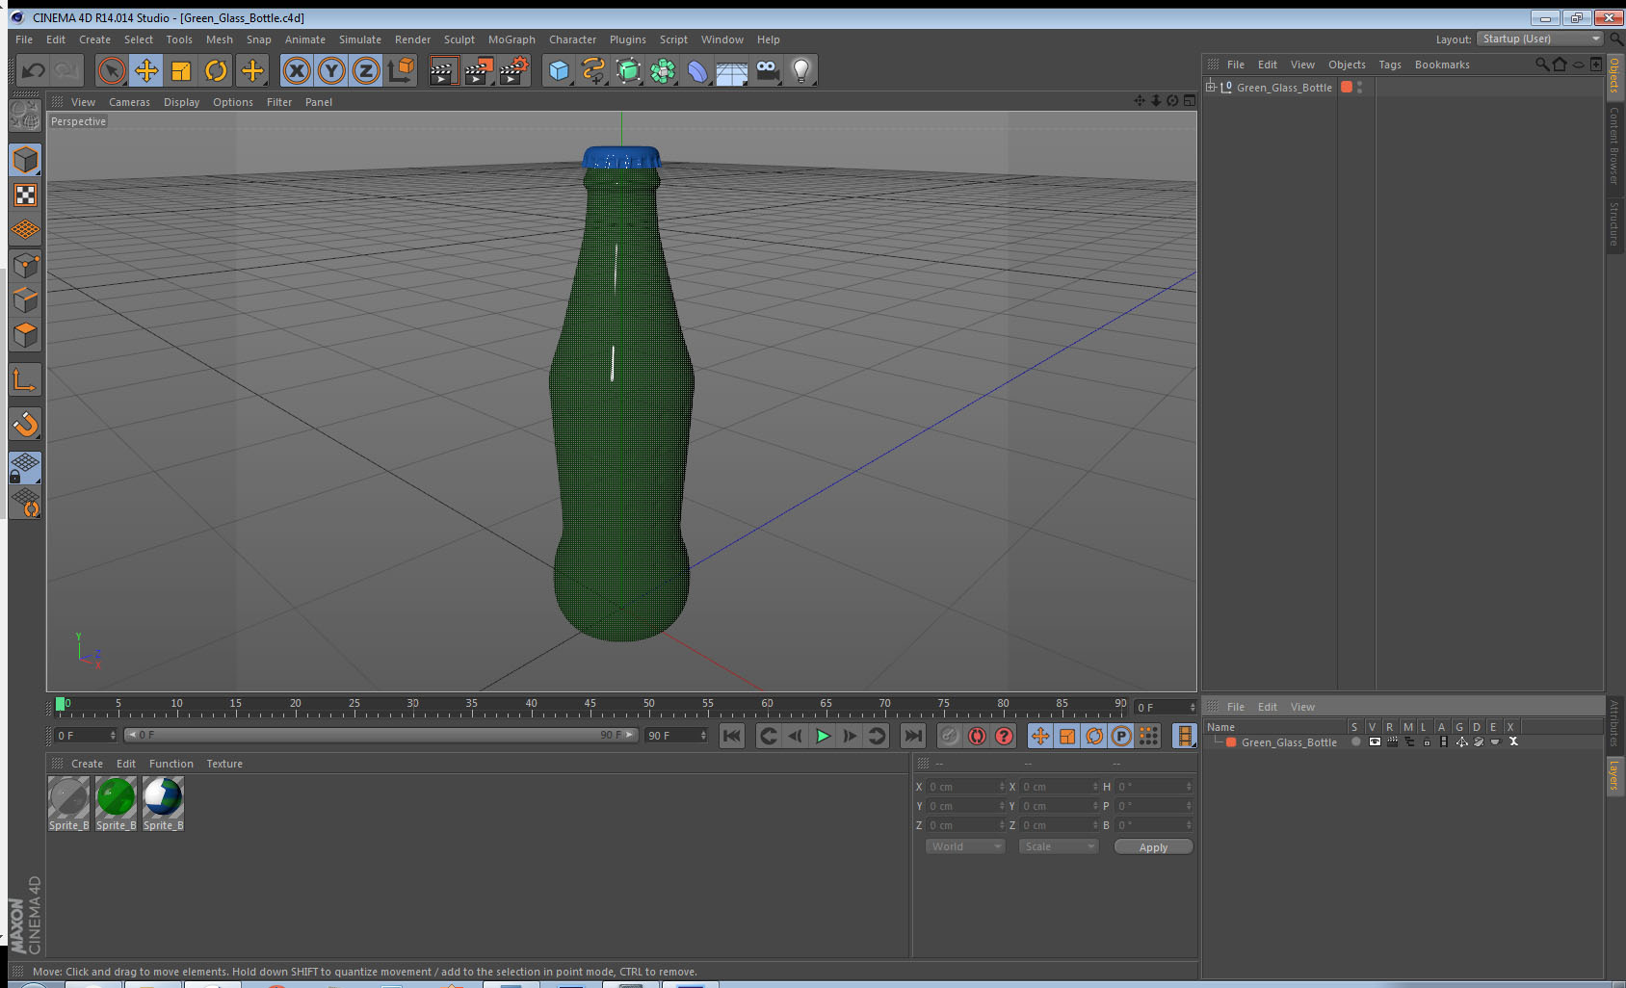Image resolution: width=1626 pixels, height=988 pixels.
Task: Open the Content Browser side tab
Action: [1614, 145]
